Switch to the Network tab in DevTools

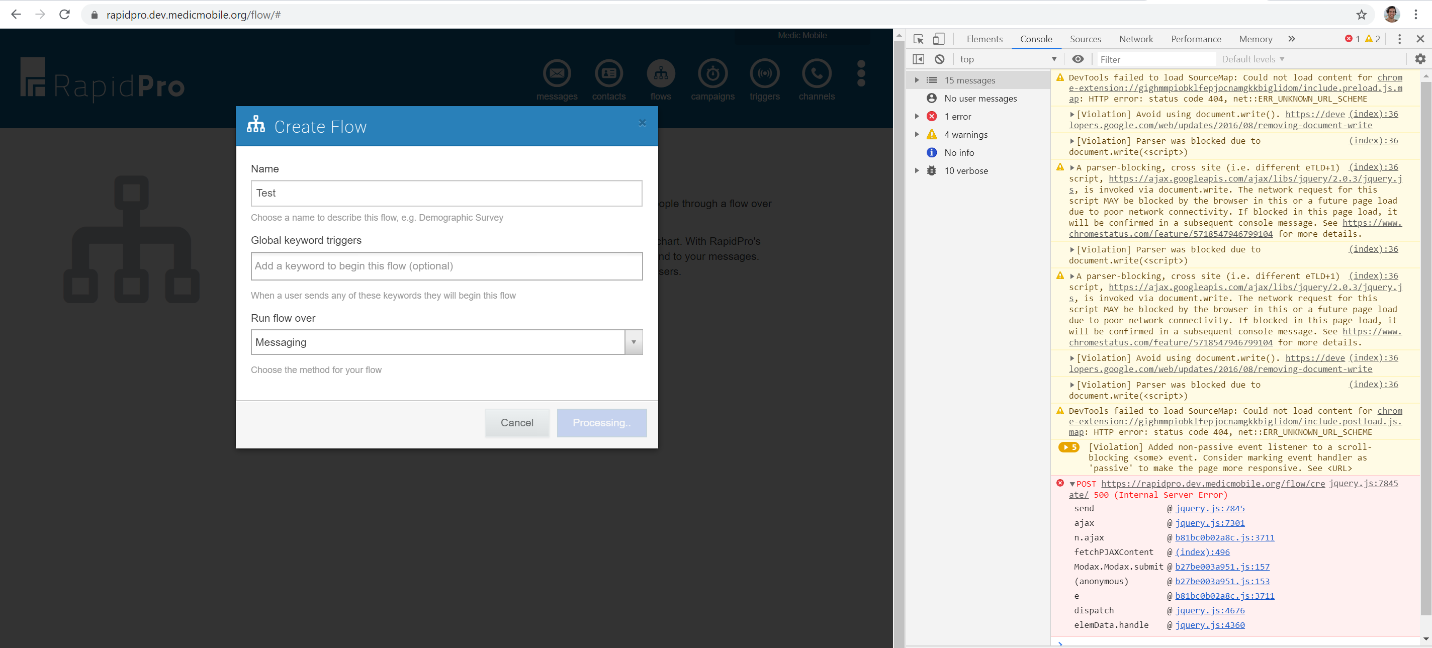(1136, 39)
